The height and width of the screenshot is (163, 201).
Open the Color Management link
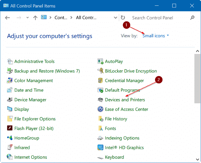34,81
